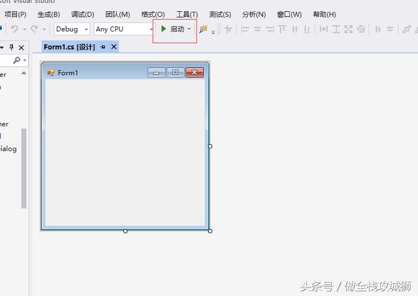Screen dimensions: 418x296
Task: Open the 格式(O) menu
Action: pos(153,14)
